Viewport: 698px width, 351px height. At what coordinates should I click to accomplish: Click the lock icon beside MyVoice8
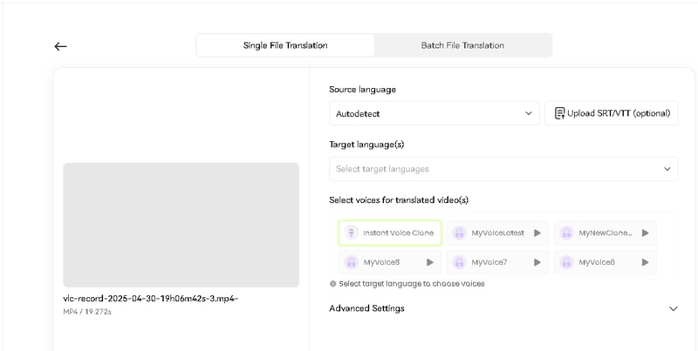pos(351,262)
